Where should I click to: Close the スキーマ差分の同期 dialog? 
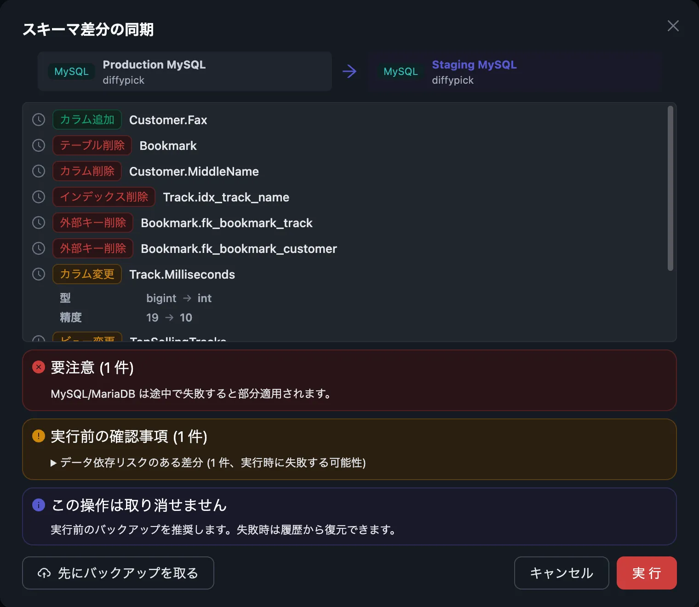(x=673, y=26)
